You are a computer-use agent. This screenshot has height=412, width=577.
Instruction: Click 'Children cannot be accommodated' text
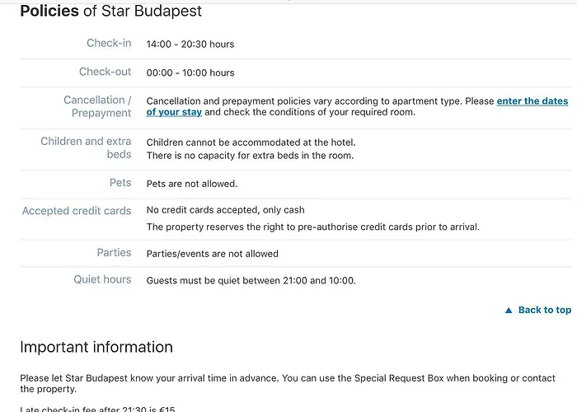(251, 143)
